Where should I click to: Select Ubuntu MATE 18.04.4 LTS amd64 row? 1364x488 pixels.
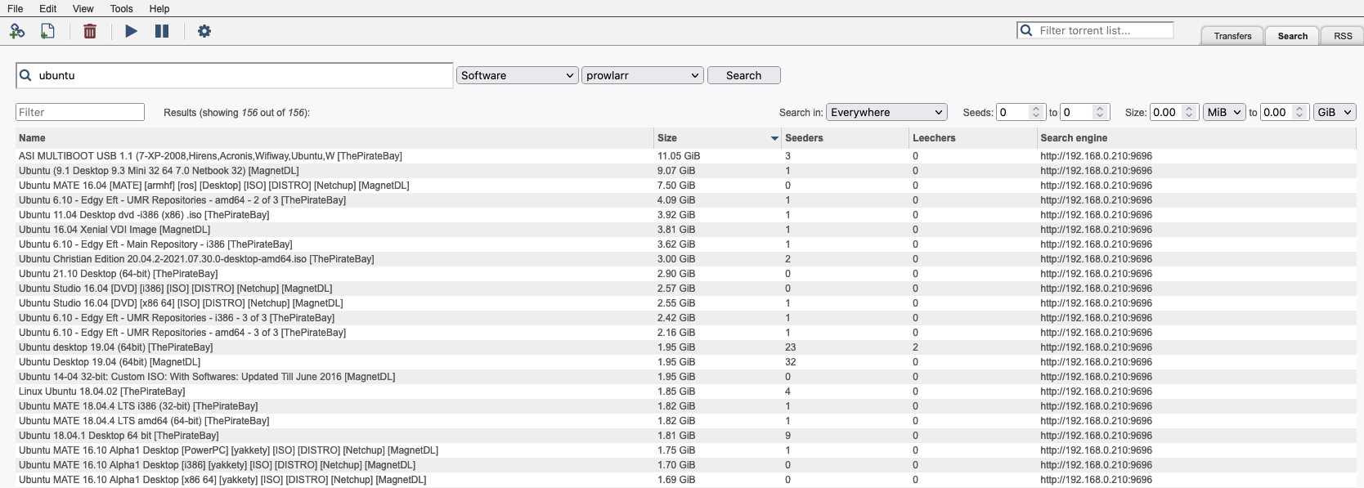click(685, 421)
